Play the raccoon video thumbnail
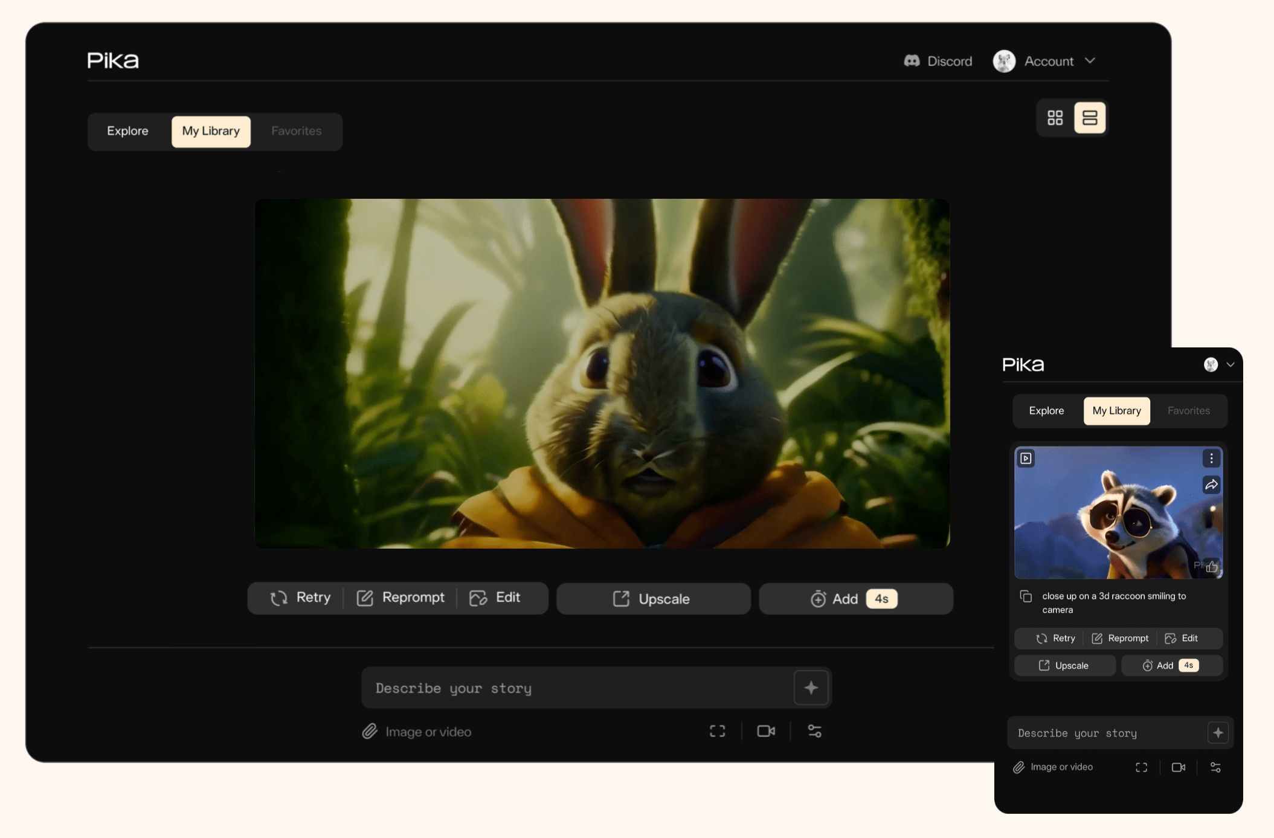 click(x=1026, y=459)
